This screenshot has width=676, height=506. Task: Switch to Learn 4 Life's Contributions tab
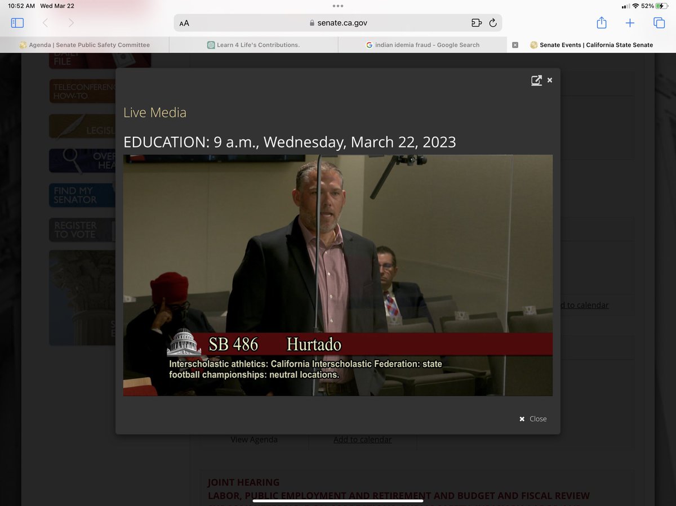253,45
